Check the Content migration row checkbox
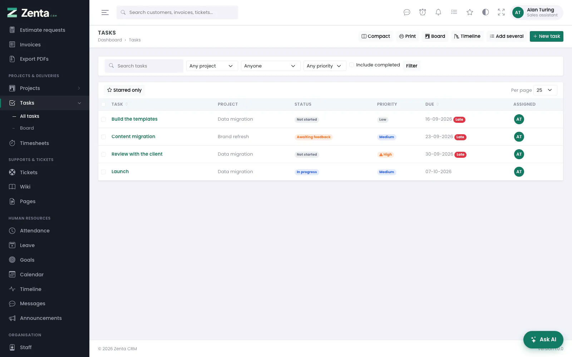Image resolution: width=572 pixels, height=357 pixels. point(103,137)
